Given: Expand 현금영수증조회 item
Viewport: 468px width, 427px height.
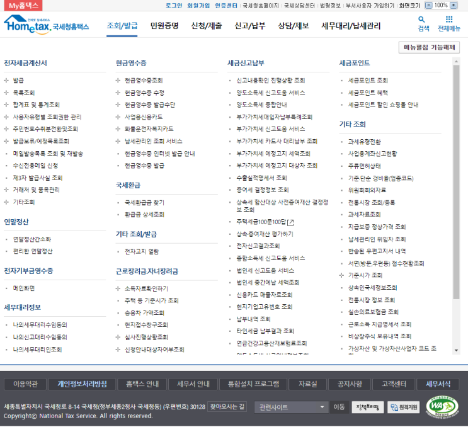Looking at the screenshot, I should [118, 80].
